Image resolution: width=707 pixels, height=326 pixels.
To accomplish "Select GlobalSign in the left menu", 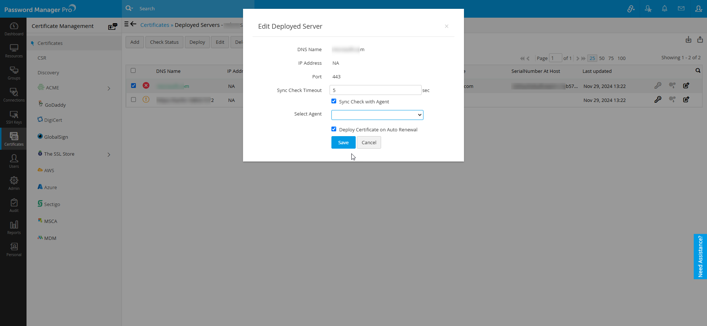I will (56, 137).
